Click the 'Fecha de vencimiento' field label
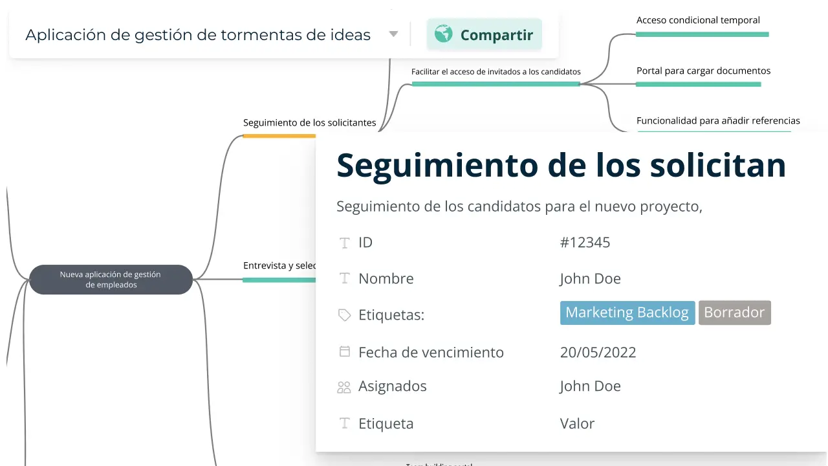This screenshot has height=466, width=828. point(431,353)
